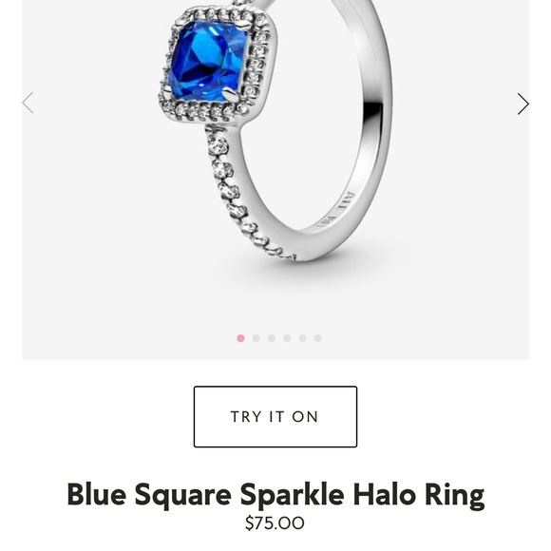The height and width of the screenshot is (551, 551).
Task: Click the $75.00 price text
Action: [x=275, y=522]
